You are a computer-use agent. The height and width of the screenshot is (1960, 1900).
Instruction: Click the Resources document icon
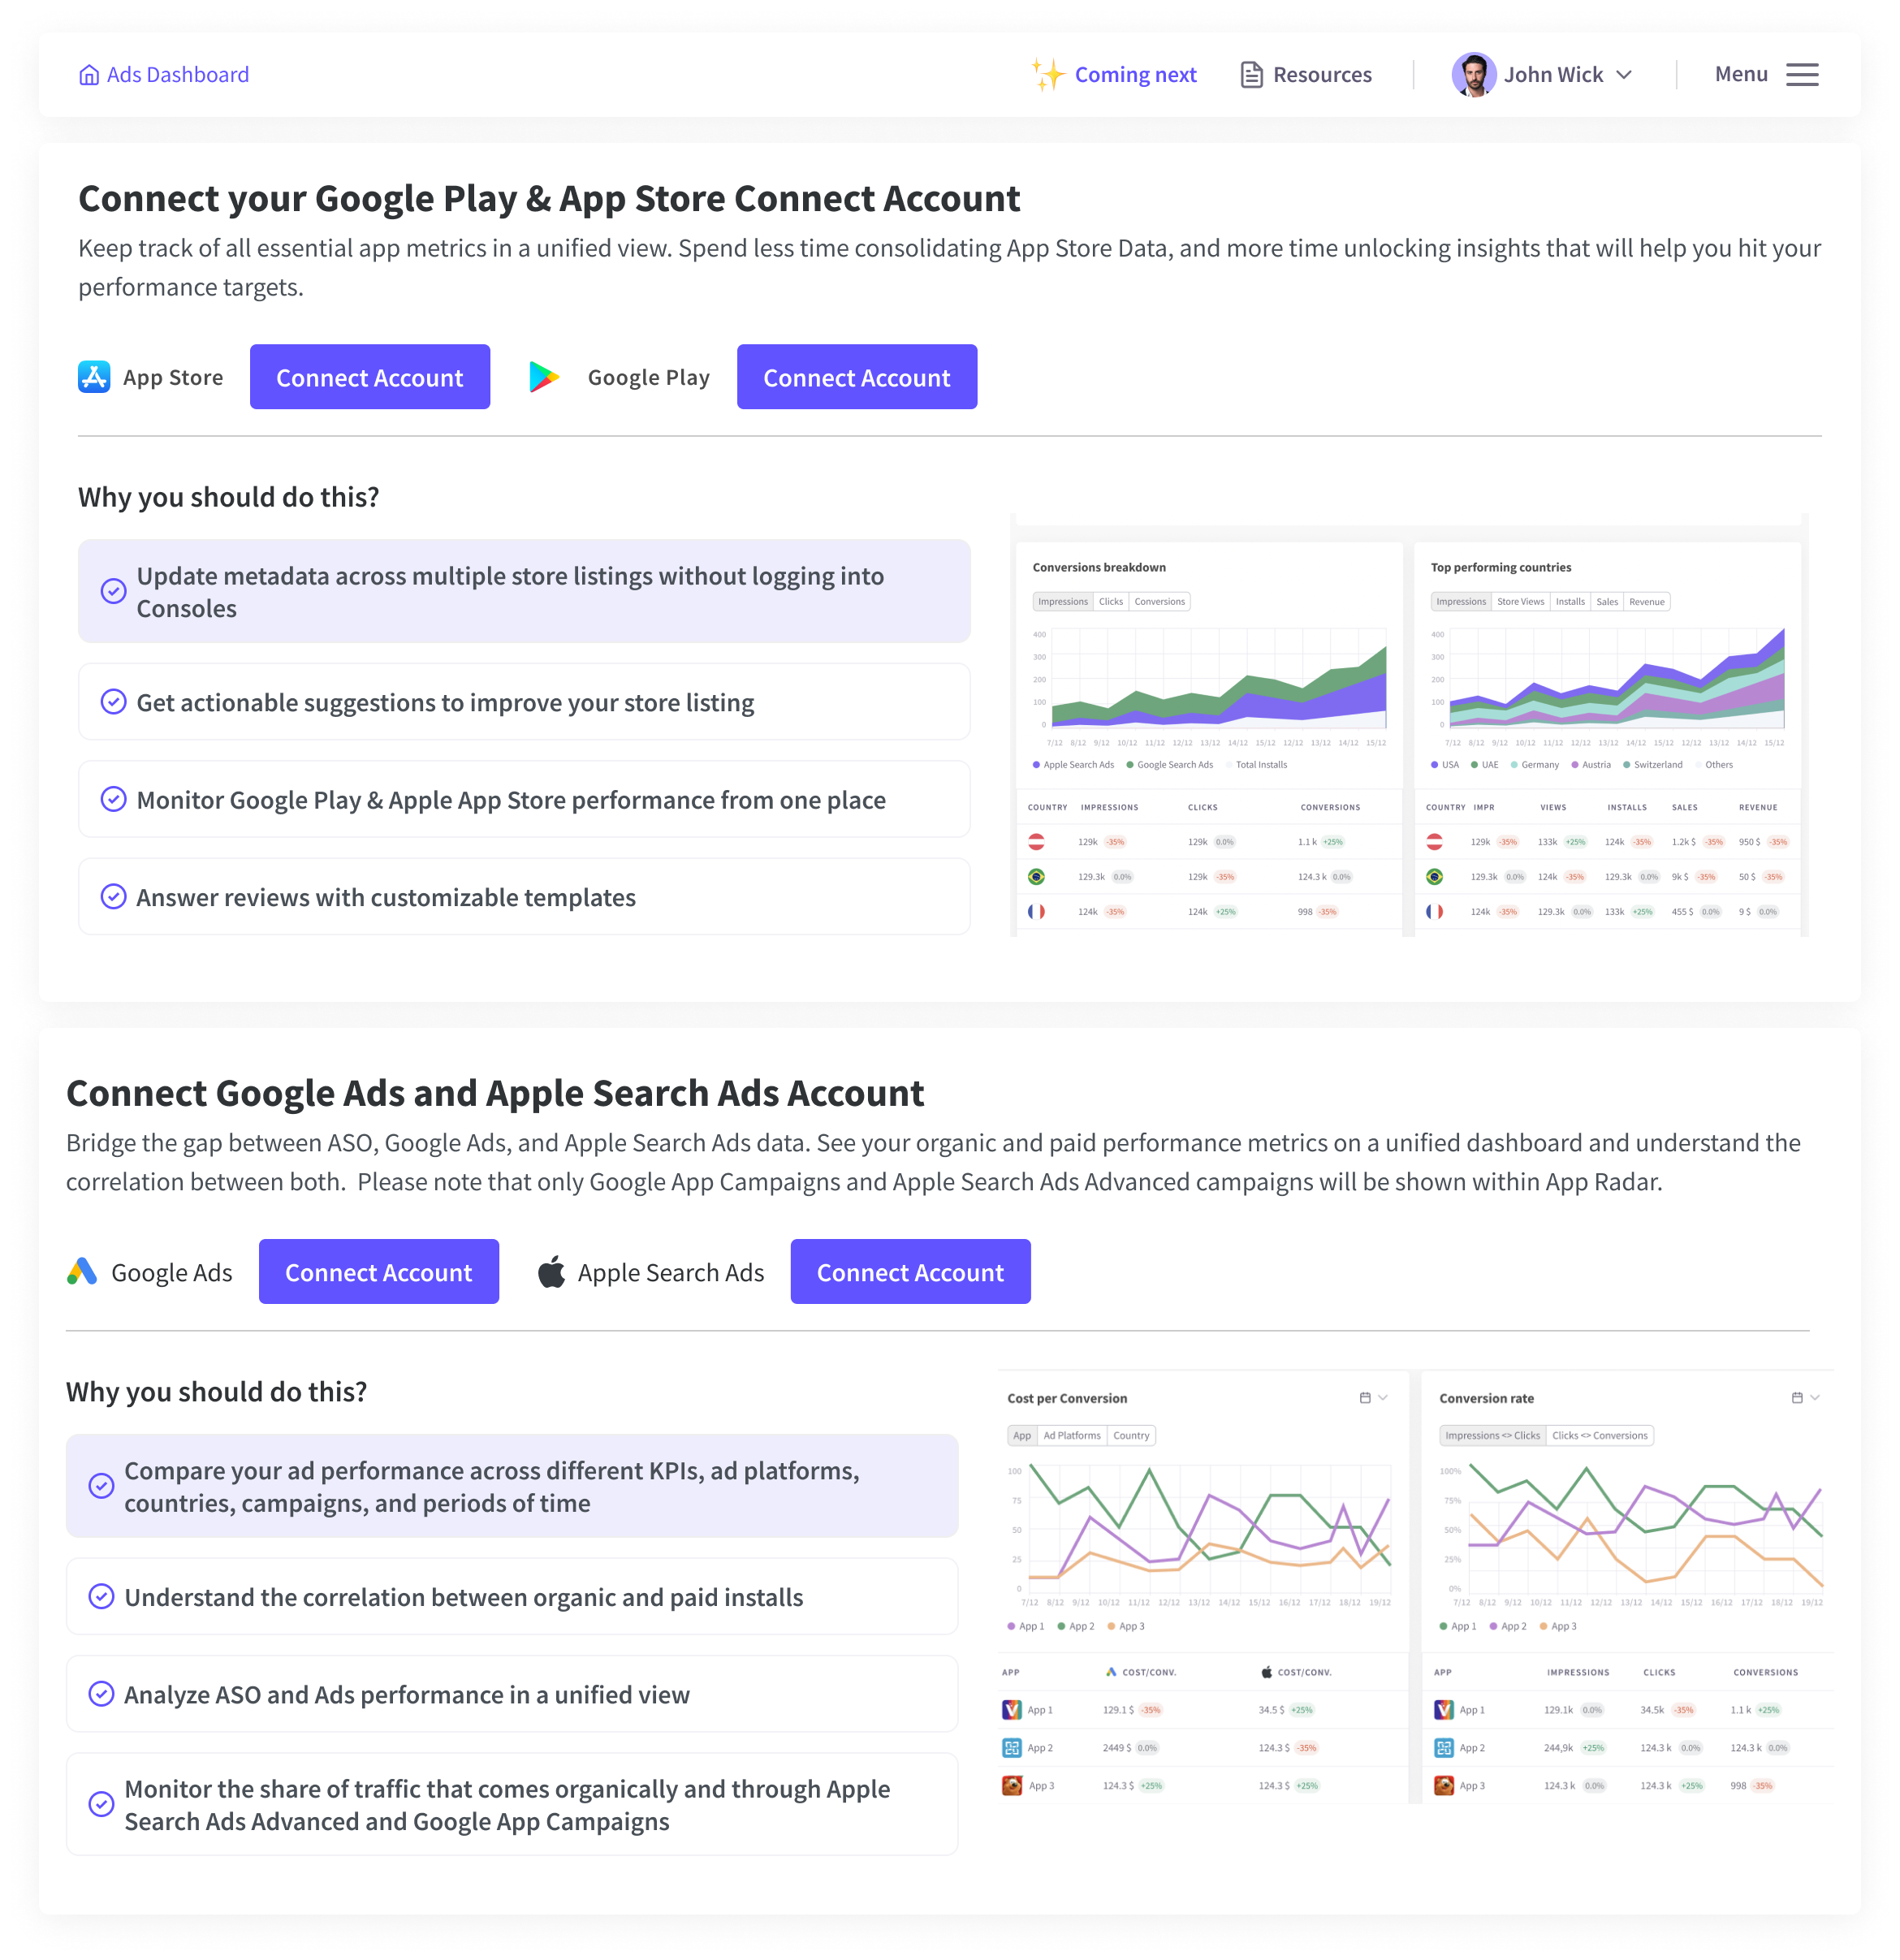pos(1251,75)
